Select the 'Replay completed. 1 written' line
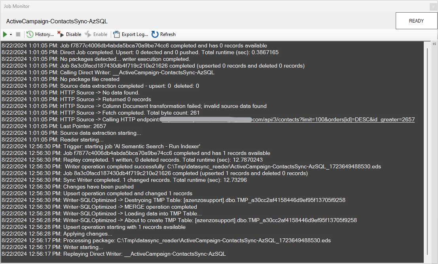 [132, 160]
